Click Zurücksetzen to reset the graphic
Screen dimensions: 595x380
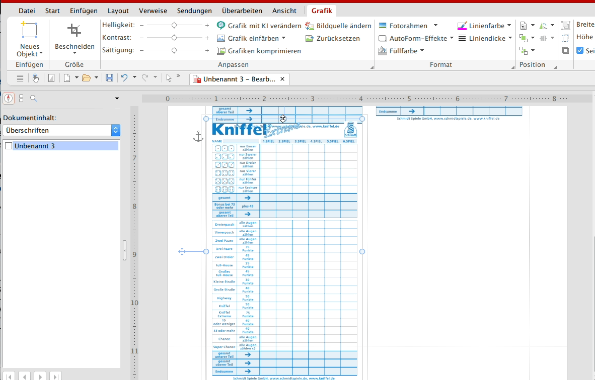tap(333, 38)
